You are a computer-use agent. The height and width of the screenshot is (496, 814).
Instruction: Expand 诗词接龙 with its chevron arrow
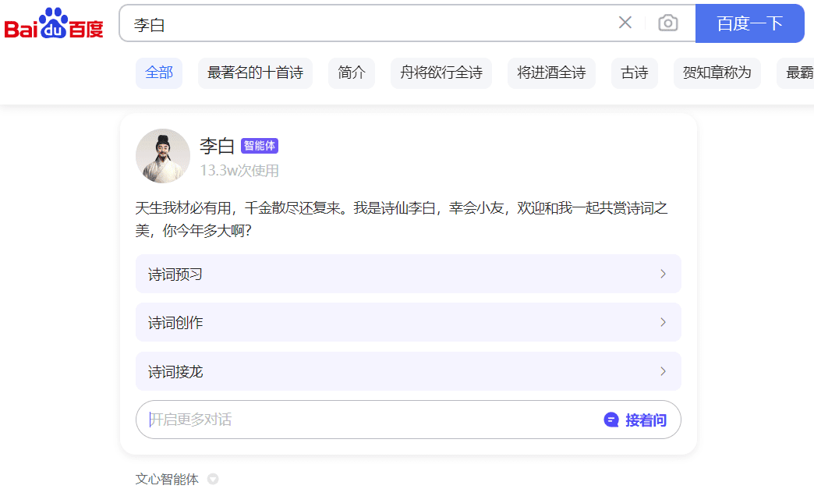point(663,371)
